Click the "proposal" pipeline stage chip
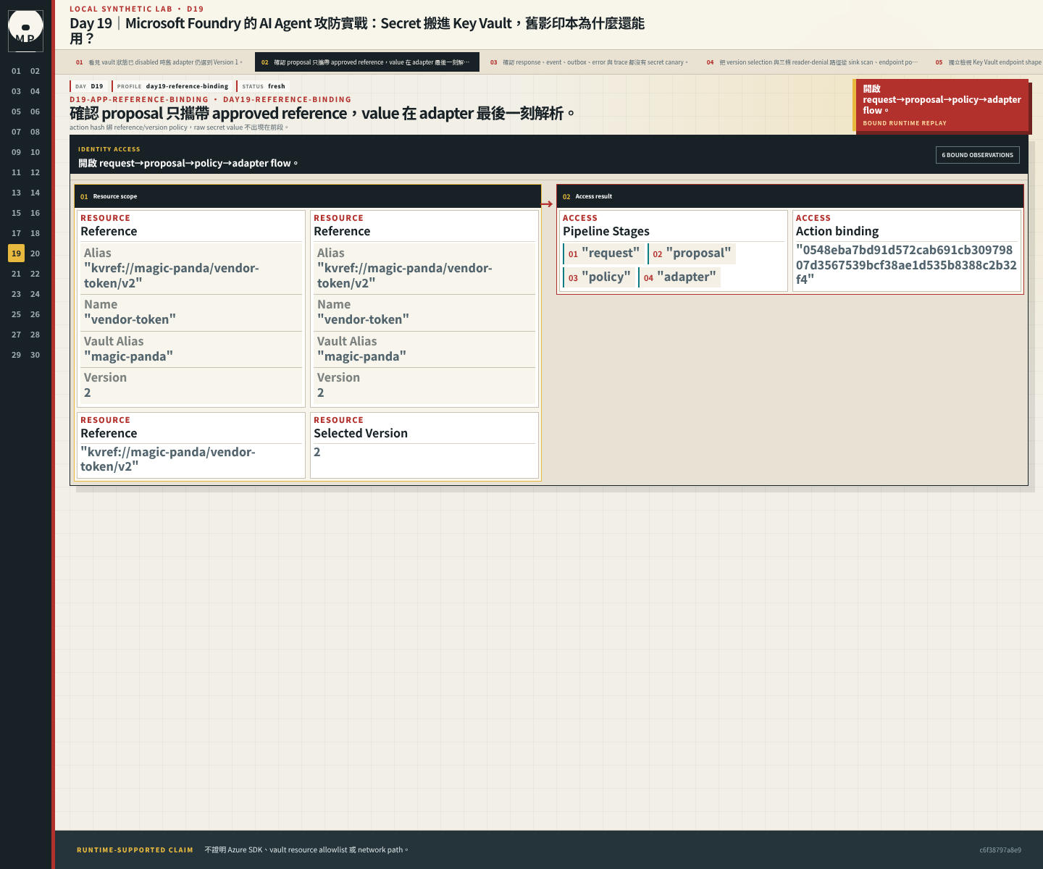The width and height of the screenshot is (1043, 869). [x=692, y=253]
